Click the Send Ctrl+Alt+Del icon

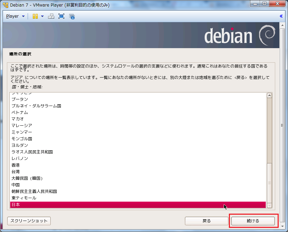coord(51,16)
